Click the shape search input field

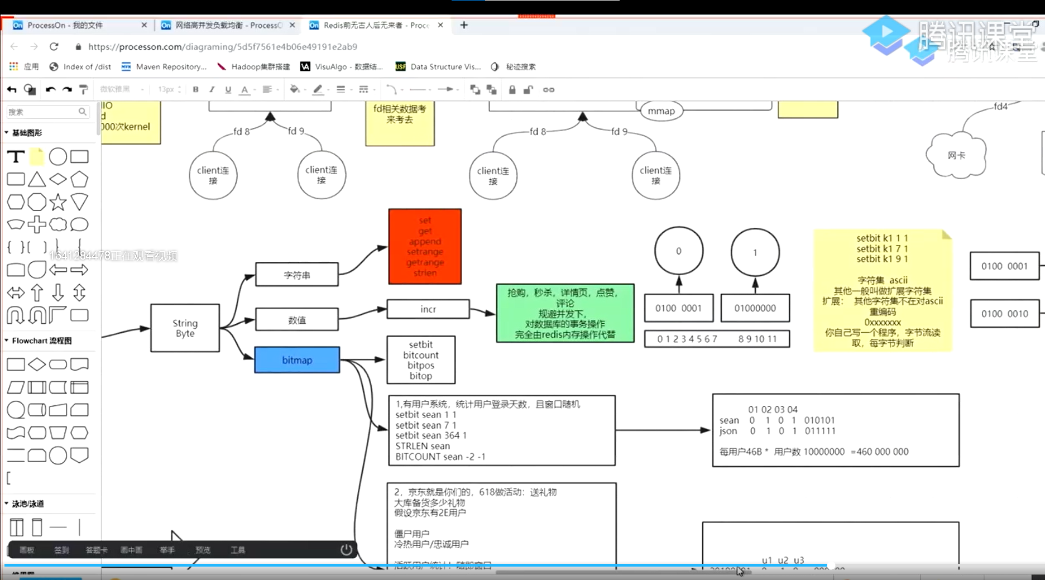coord(47,112)
